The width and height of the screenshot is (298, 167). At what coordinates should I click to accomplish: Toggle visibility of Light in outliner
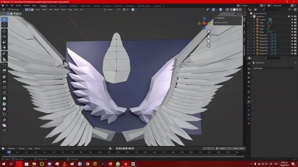pos(292,29)
